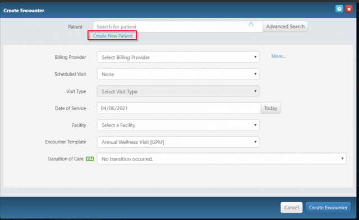Expand the Scheduled Visit dropdown
359x220 pixels.
tap(178, 74)
